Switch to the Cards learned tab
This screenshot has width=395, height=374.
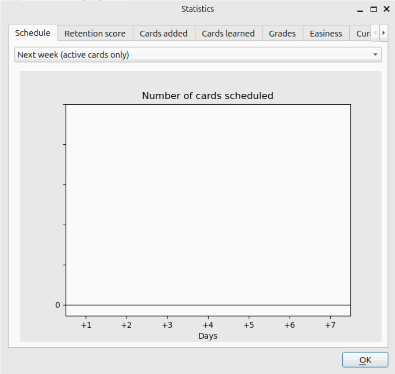tap(228, 33)
